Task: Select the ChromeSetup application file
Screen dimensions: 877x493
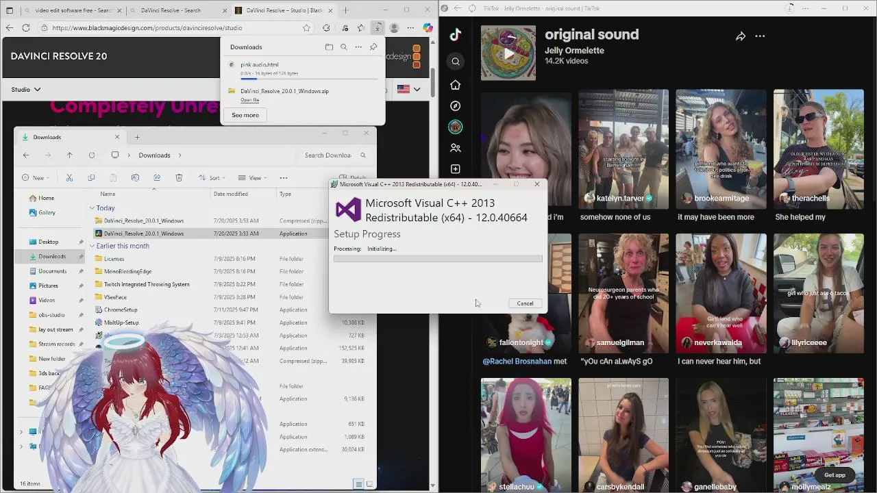Action: click(121, 310)
